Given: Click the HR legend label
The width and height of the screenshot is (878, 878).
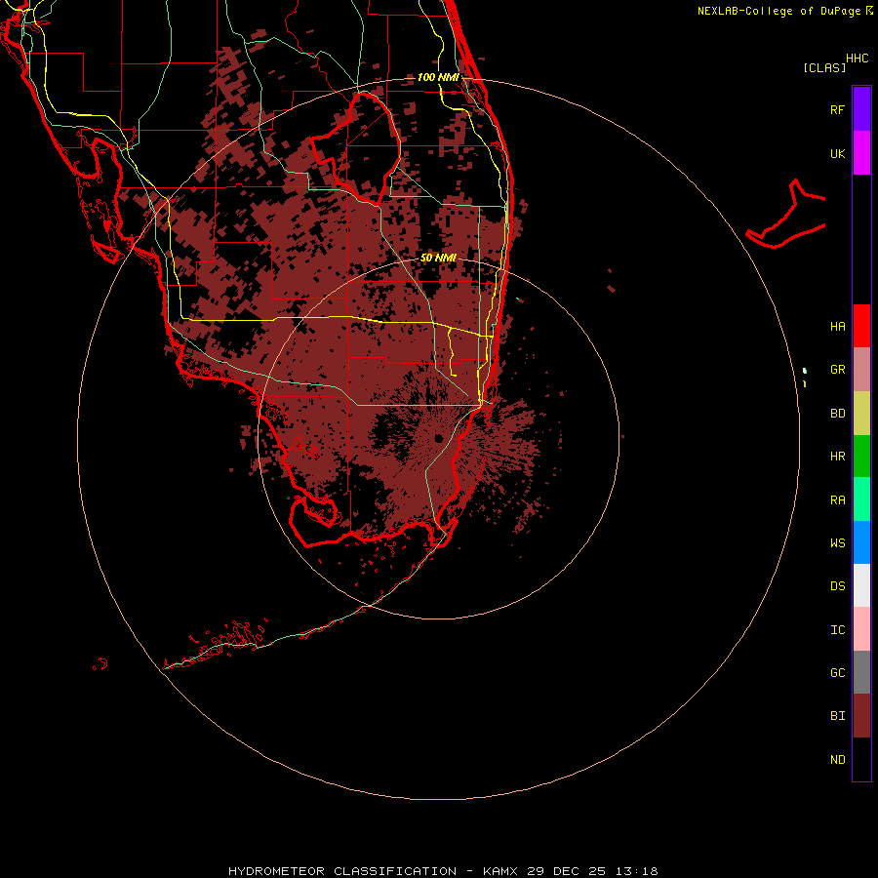Looking at the screenshot, I should click(x=837, y=457).
